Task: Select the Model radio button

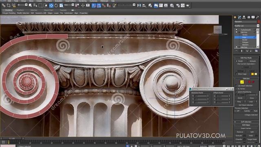Action: [x=237, y=61]
